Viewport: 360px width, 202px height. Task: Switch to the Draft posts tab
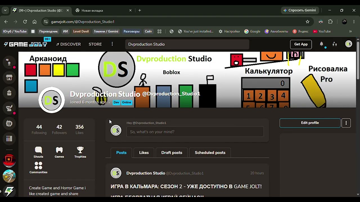point(172,153)
